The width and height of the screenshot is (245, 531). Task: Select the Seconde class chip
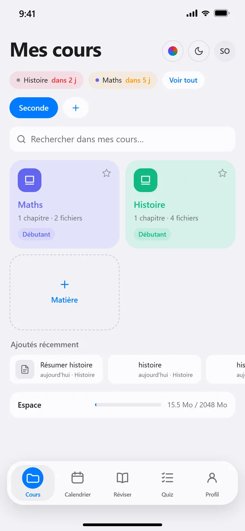(x=34, y=108)
